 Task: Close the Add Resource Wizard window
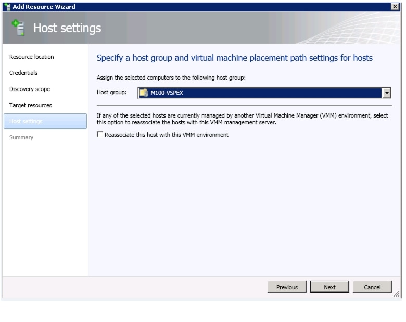point(395,7)
